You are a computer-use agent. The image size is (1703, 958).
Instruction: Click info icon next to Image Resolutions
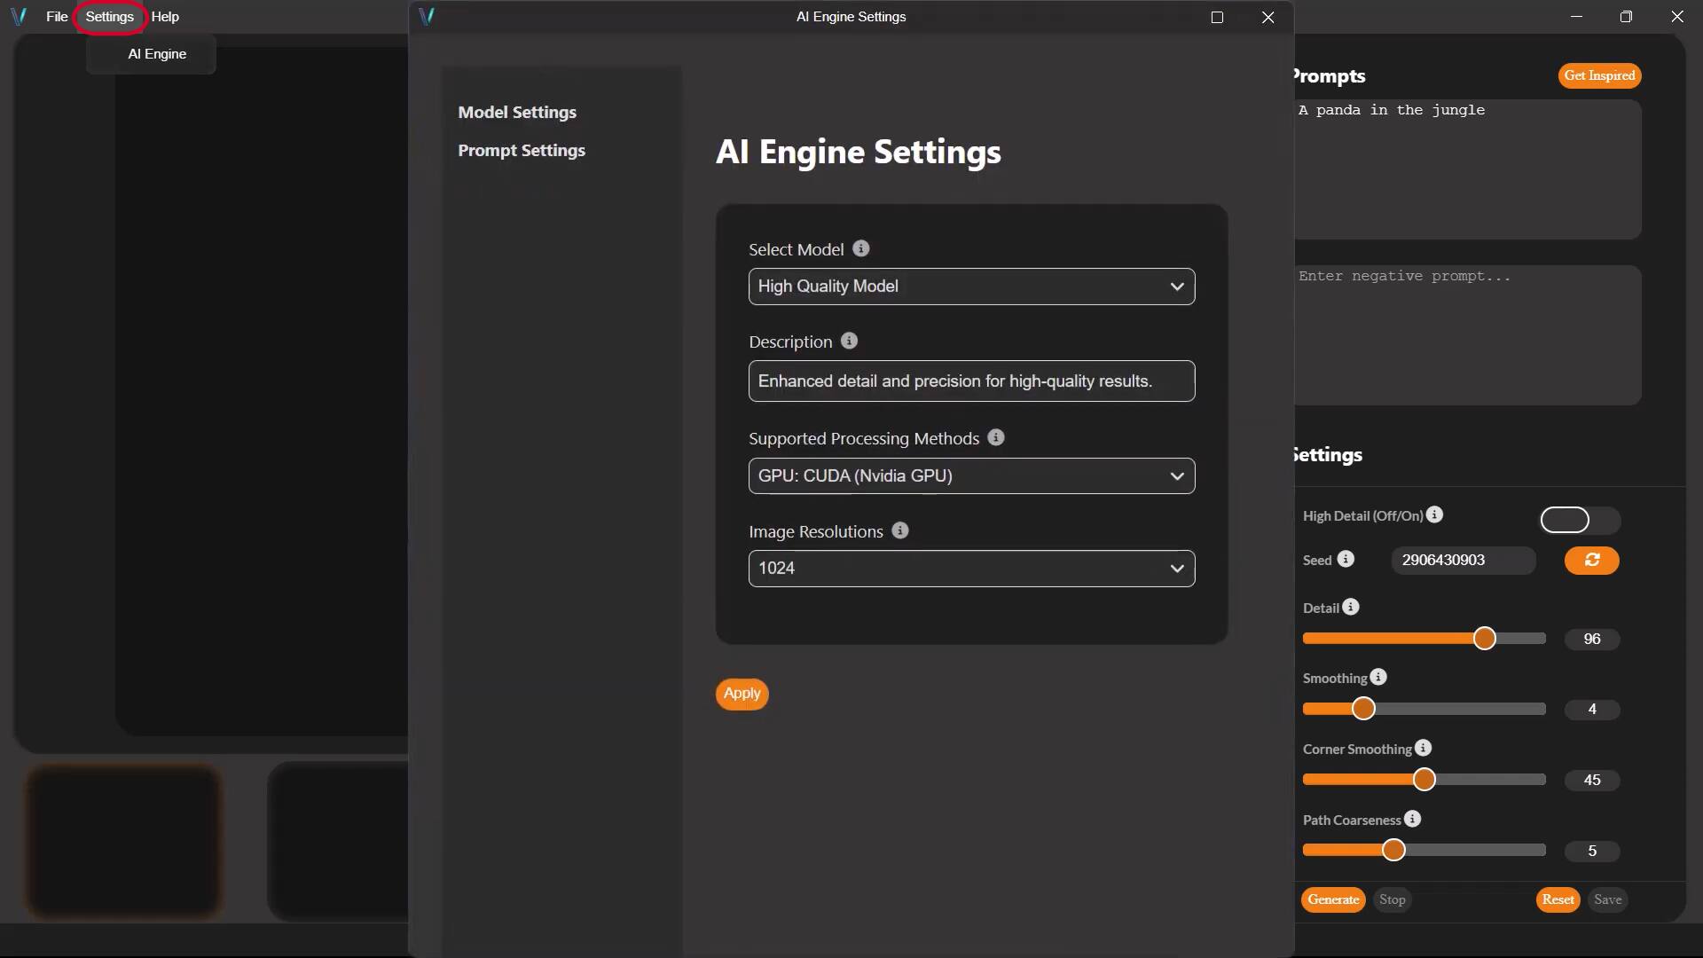[899, 531]
